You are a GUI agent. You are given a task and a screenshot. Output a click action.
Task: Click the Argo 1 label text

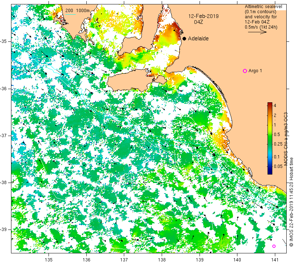click(x=255, y=71)
